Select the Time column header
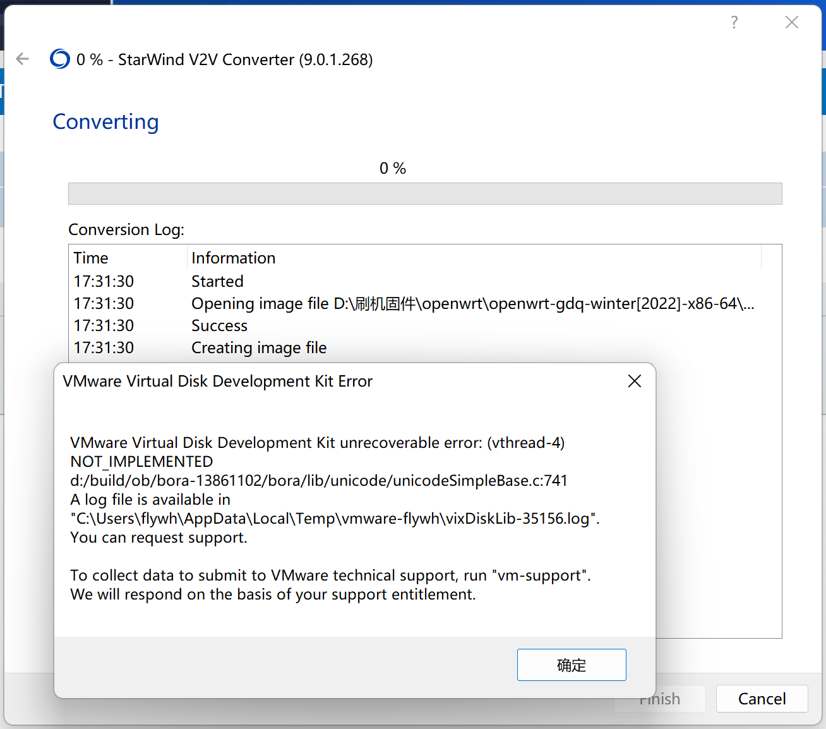Image resolution: width=826 pixels, height=729 pixels. point(128,258)
